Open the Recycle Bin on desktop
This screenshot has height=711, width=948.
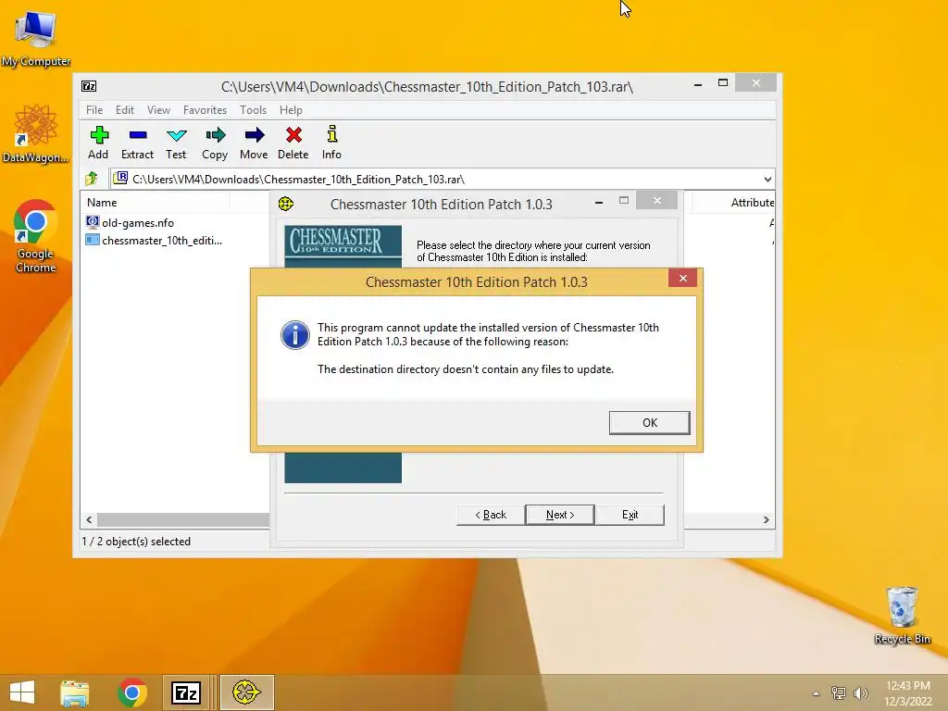pos(902,615)
